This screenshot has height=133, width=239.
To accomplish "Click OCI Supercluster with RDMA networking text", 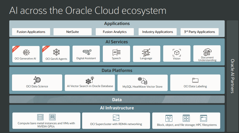I will tap(116, 124).
